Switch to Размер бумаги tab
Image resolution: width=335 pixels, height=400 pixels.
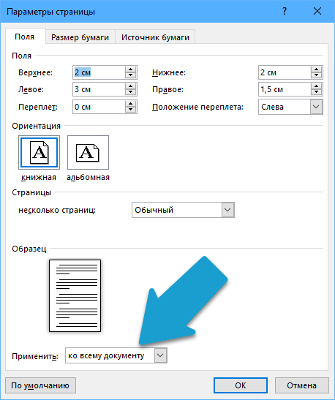click(x=80, y=37)
